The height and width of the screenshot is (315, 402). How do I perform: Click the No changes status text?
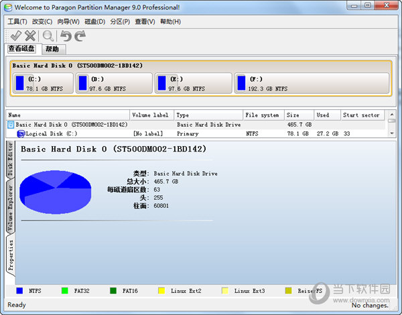(370, 305)
